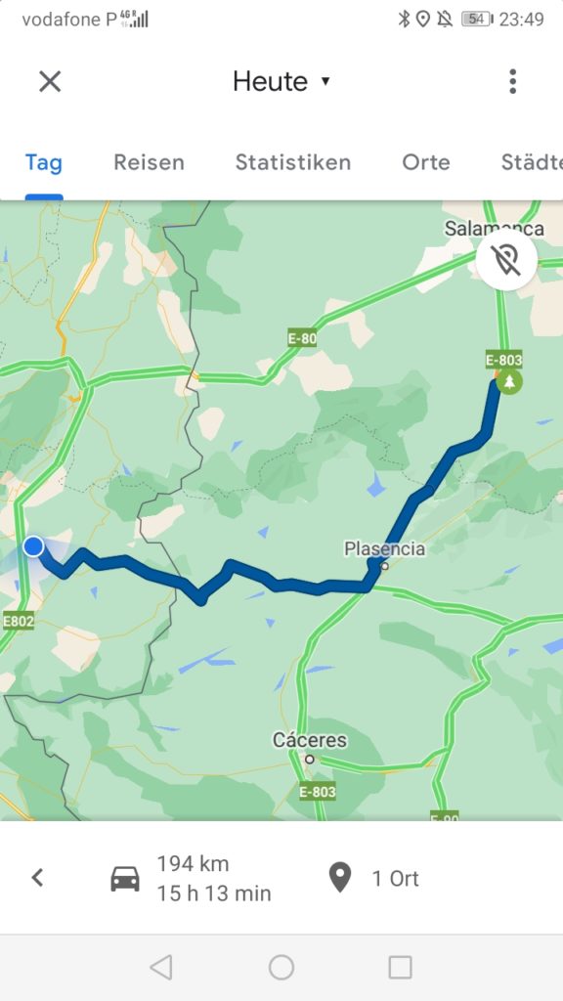This screenshot has width=563, height=1001.
Task: Tap the green park marker on map
Action: click(x=508, y=382)
